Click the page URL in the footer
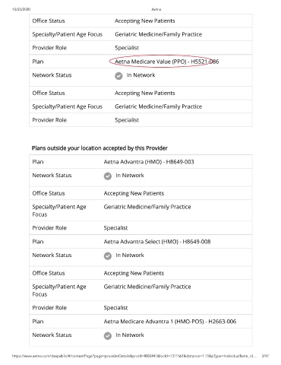The height and width of the screenshot is (365, 281). (134, 356)
